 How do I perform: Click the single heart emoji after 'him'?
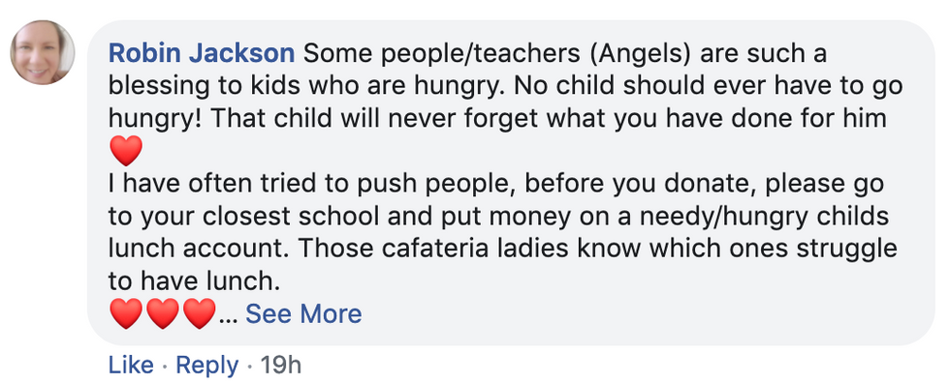click(x=126, y=151)
